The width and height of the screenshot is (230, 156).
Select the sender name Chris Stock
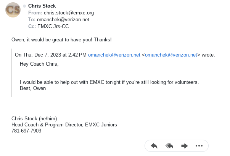(x=42, y=6)
